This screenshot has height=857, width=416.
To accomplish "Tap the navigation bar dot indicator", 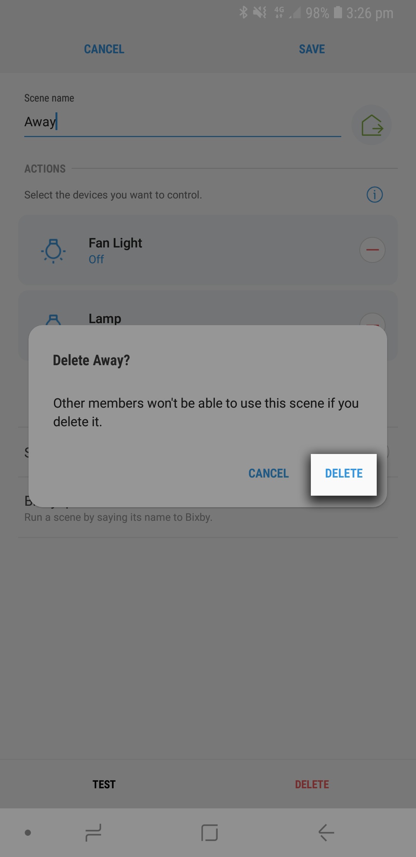I will [x=28, y=833].
